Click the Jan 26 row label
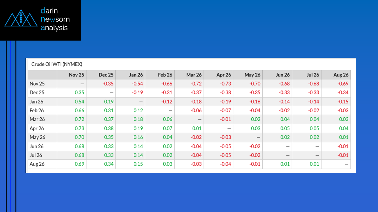The image size is (378, 212). click(x=37, y=102)
